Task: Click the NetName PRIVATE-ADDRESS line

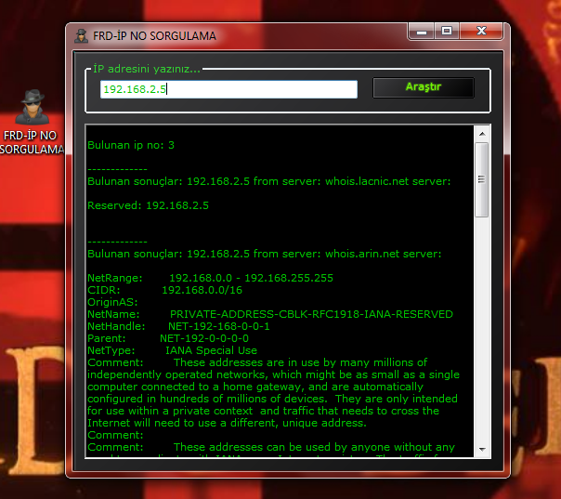Action: coord(269,314)
